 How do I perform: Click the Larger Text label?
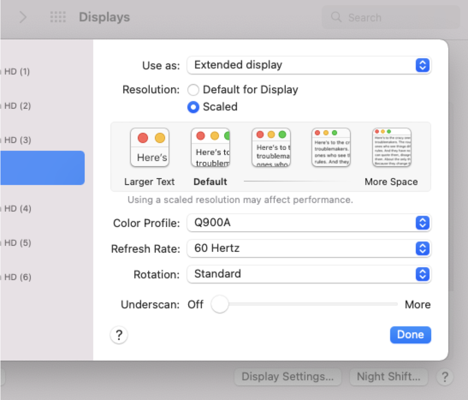pyautogui.click(x=149, y=182)
